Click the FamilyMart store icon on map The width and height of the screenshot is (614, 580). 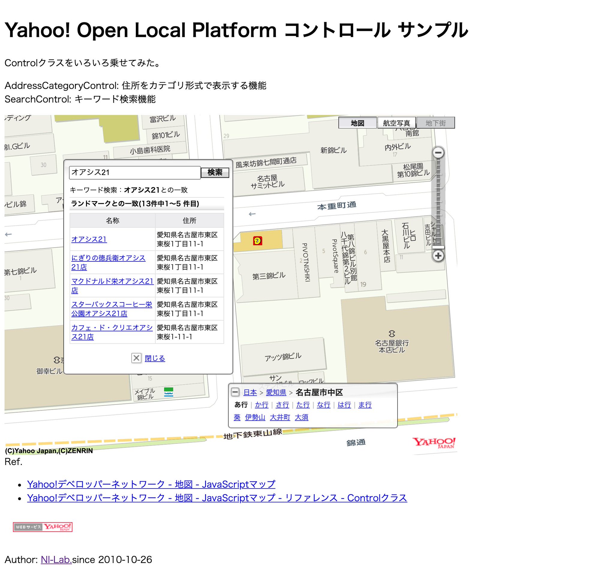[x=168, y=392]
